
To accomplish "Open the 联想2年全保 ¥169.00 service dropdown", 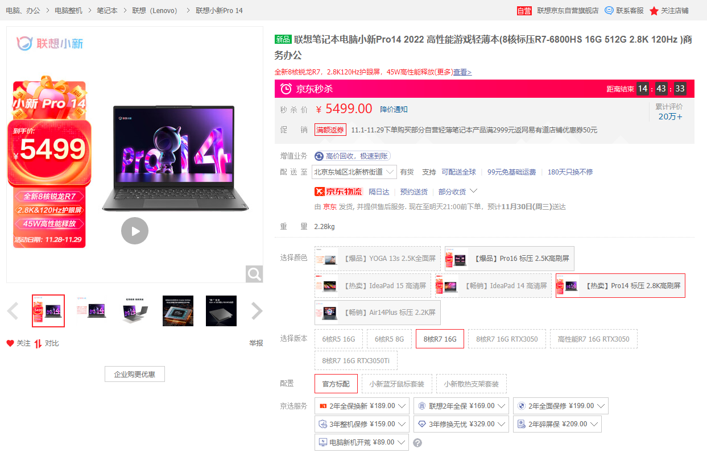I will tap(461, 406).
